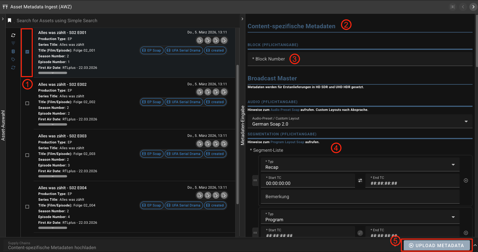Click the traffic light status icon
478x252 pixels.
(x=13, y=52)
